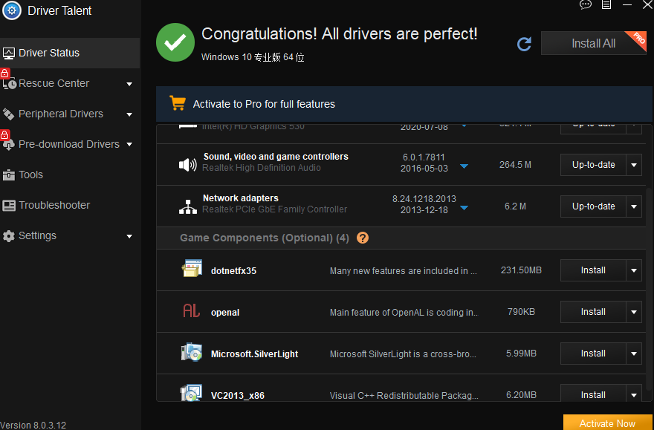Click the dotnetfx35 package icon
This screenshot has height=430, width=654.
click(x=192, y=268)
